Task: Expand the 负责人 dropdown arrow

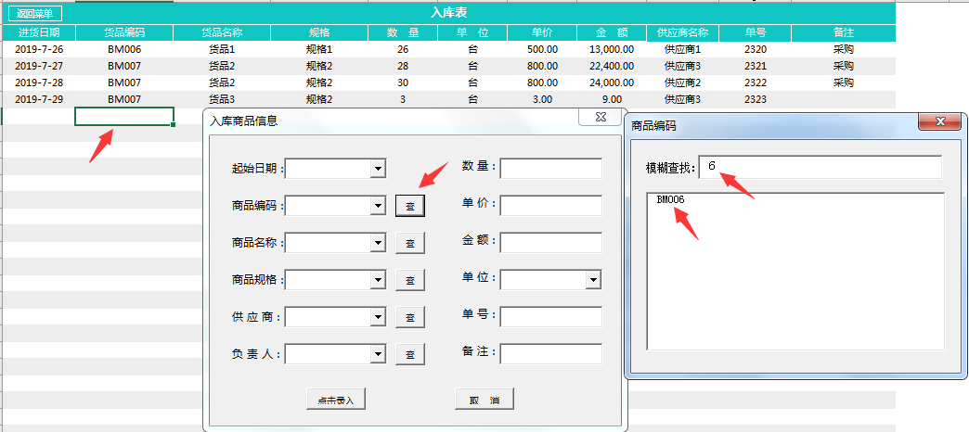Action: pyautogui.click(x=378, y=354)
